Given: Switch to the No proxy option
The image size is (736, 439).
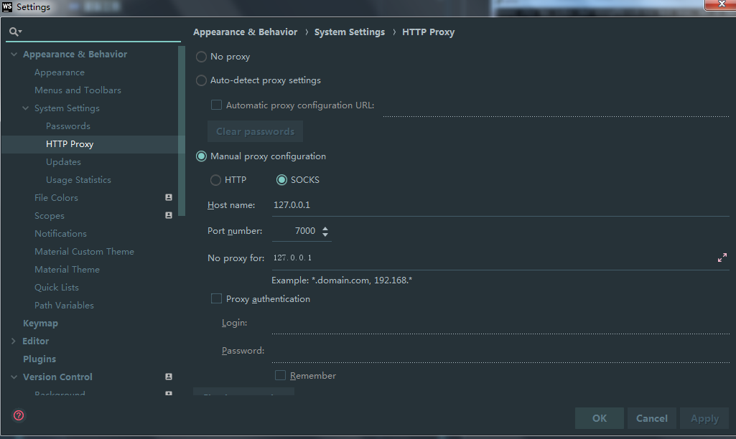Looking at the screenshot, I should tap(201, 56).
